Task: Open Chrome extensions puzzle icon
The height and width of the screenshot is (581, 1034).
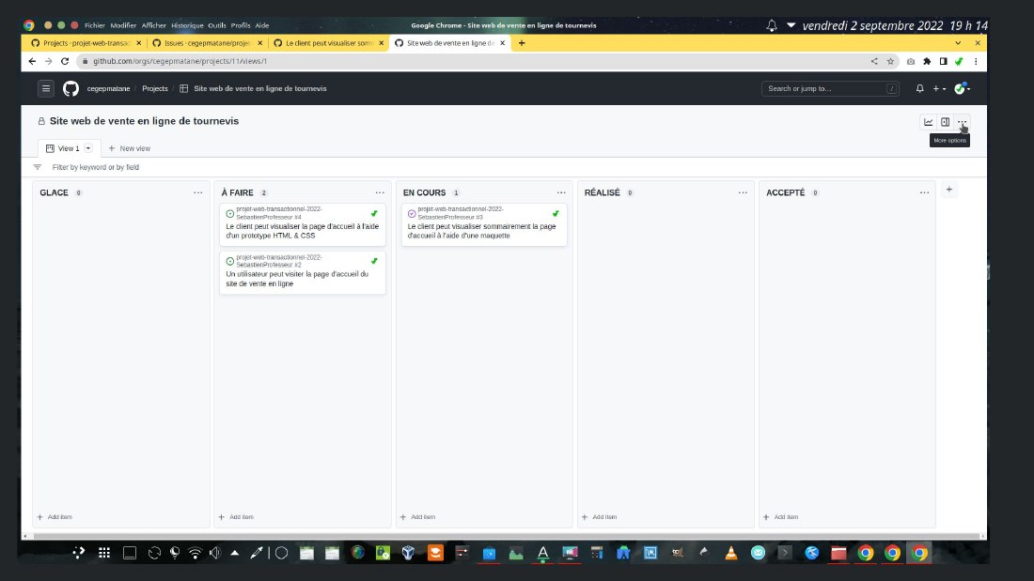Action: (927, 61)
